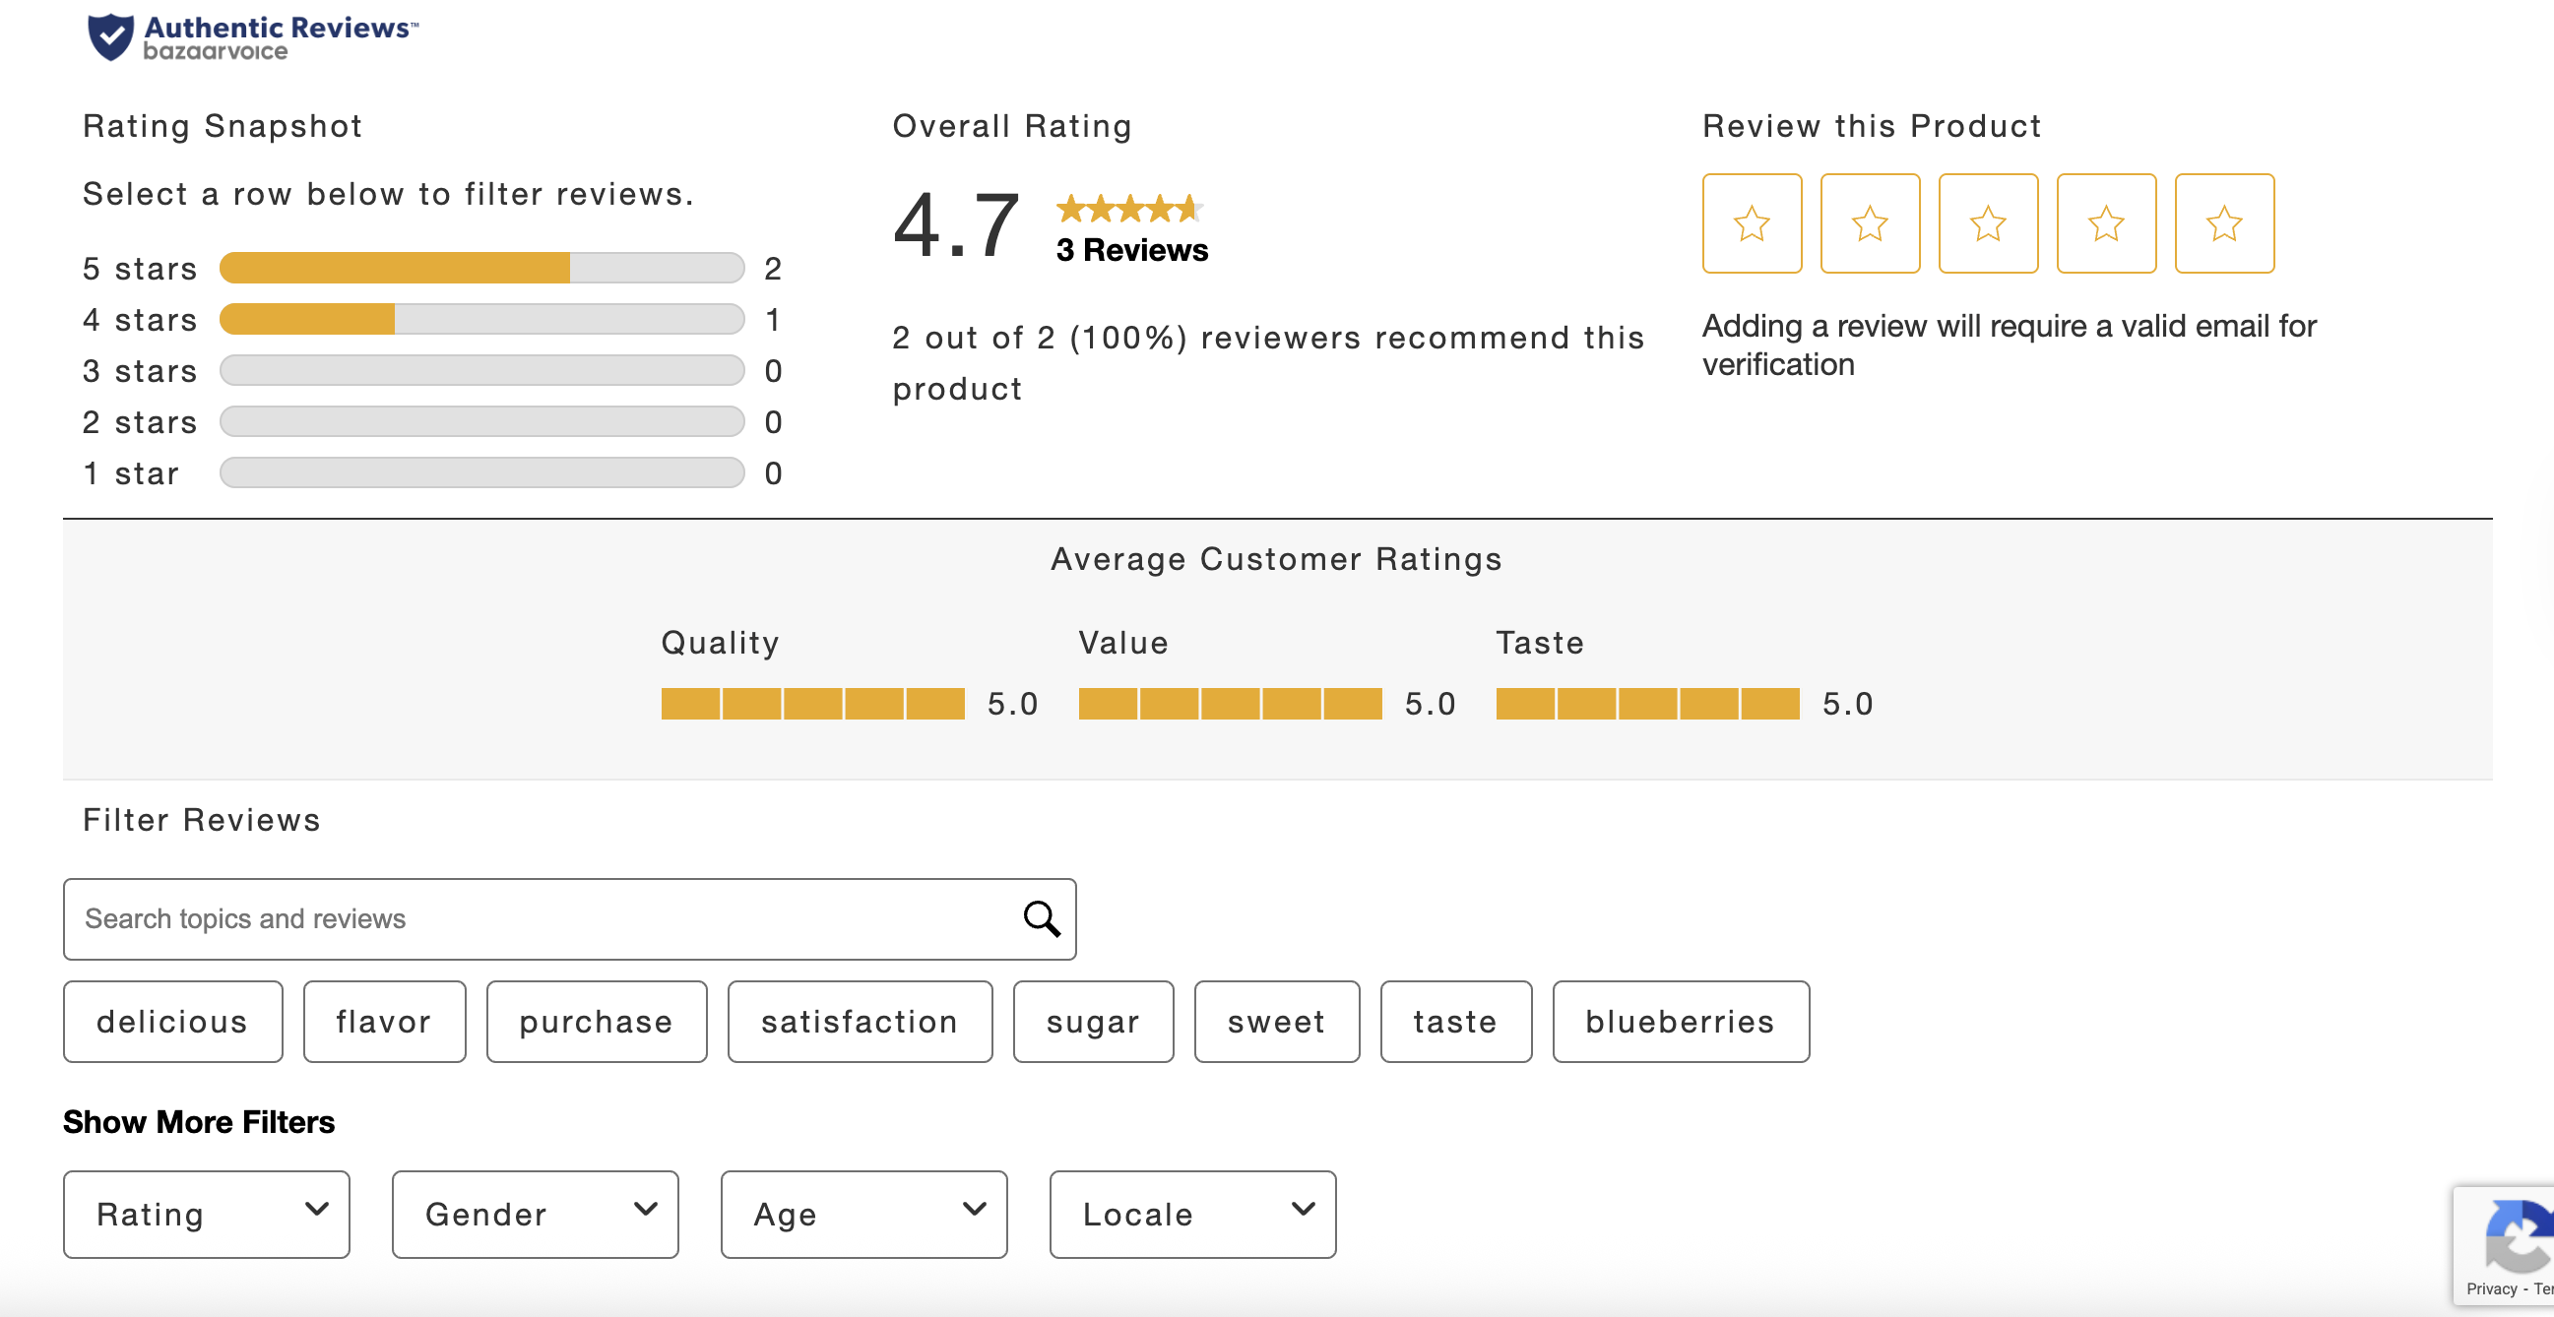The height and width of the screenshot is (1317, 2554).
Task: Click the search magnifier icon
Action: (1039, 919)
